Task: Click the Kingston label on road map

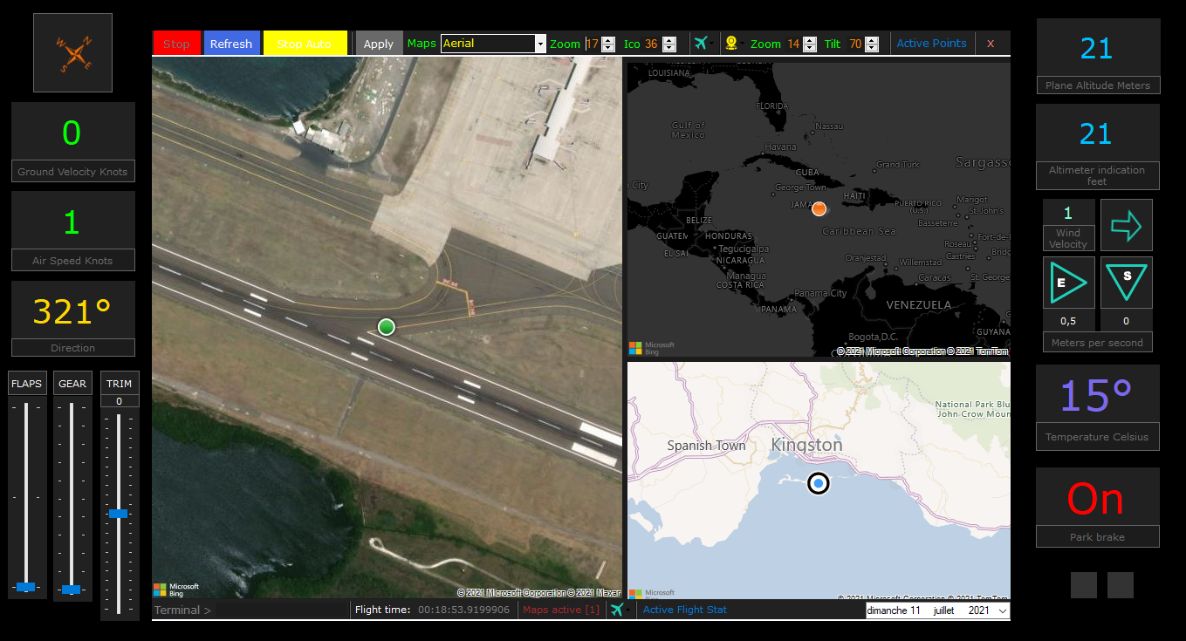Action: 806,445
